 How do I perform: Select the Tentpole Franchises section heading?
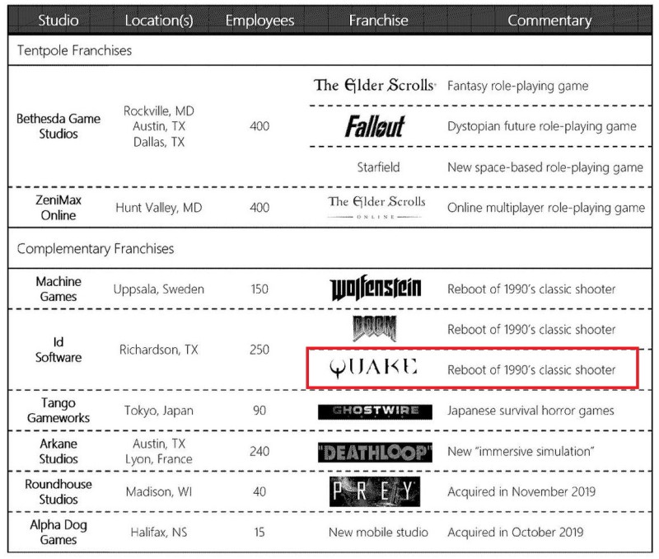coord(74,50)
